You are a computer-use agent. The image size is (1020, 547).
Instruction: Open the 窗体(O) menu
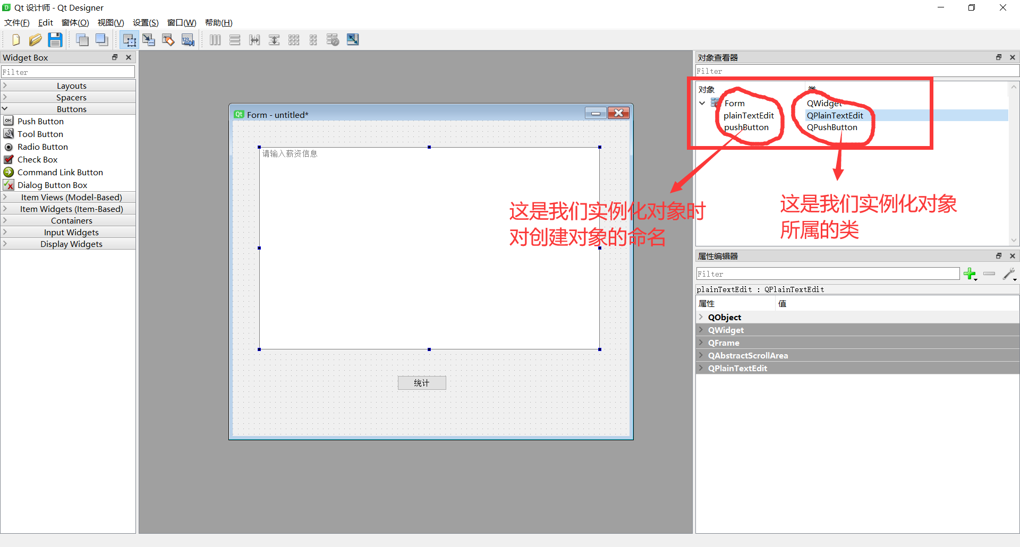pos(75,22)
